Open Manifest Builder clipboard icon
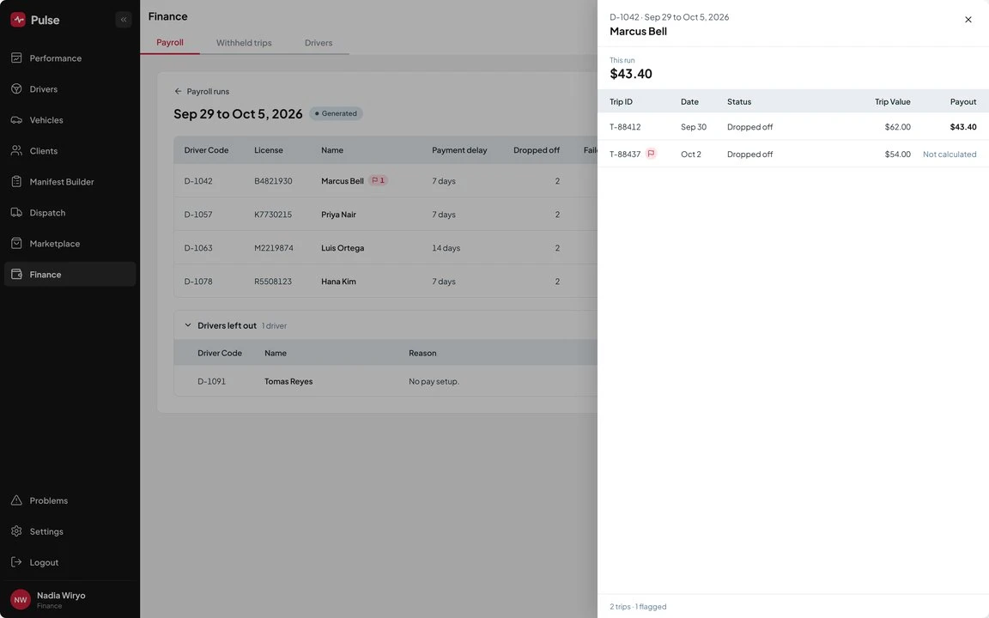Screen dimensions: 989x618 click(x=16, y=182)
